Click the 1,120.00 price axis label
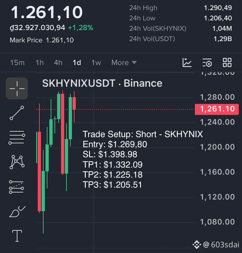 pyautogui.click(x=217, y=197)
